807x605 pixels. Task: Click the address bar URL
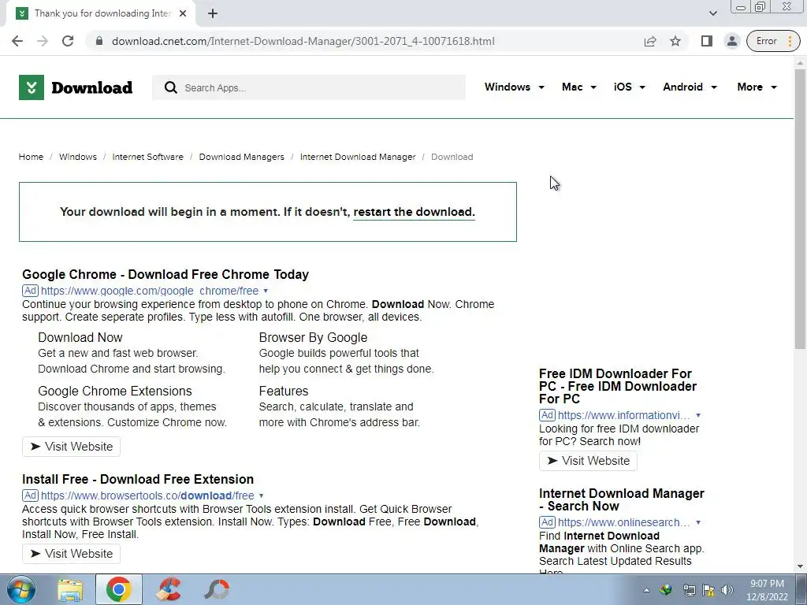click(303, 41)
